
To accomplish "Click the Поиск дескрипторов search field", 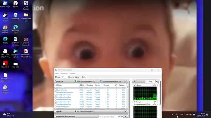I will (108, 117).
